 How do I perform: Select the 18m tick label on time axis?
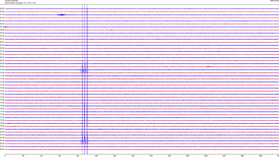click(x=169, y=156)
